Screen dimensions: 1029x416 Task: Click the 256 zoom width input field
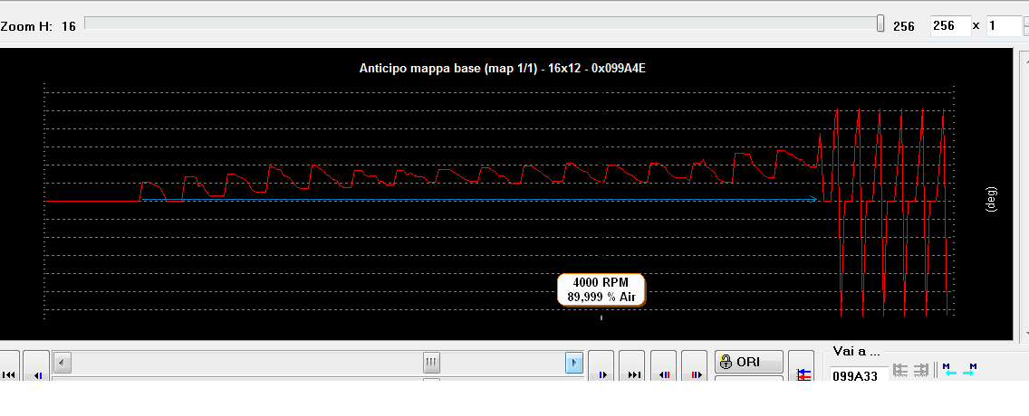[951, 26]
